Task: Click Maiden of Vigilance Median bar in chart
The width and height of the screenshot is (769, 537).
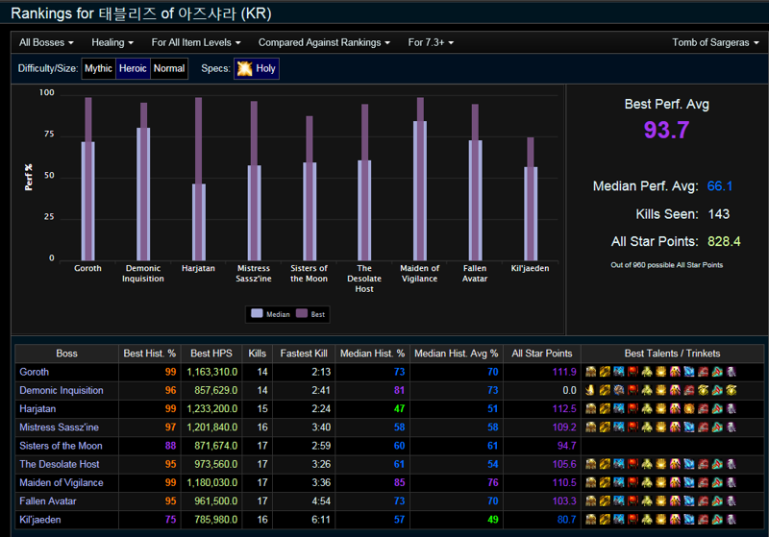Action: coord(420,190)
